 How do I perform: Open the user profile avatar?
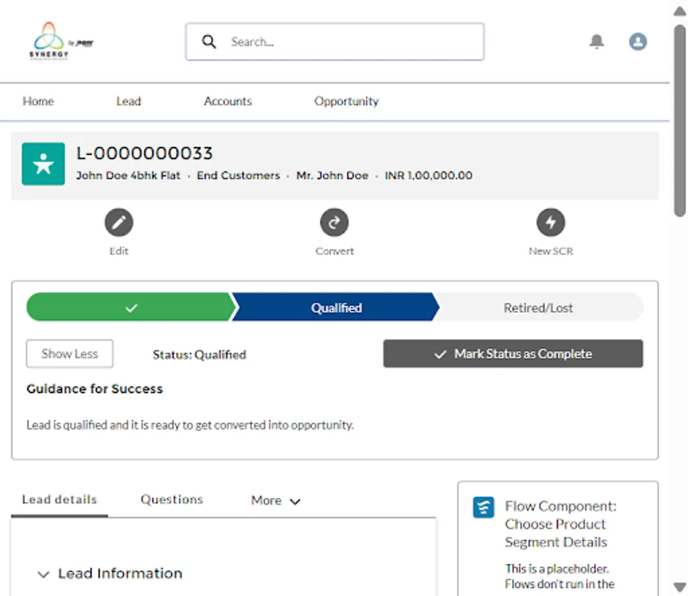[x=637, y=41]
